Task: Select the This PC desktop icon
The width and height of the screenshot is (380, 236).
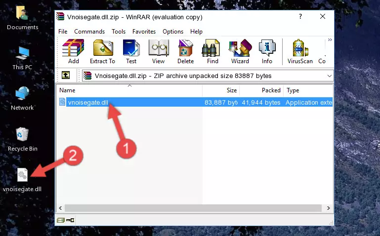Action: pos(22,58)
